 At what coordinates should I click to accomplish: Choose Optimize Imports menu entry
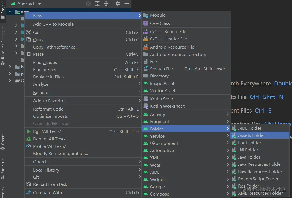(x=83, y=116)
